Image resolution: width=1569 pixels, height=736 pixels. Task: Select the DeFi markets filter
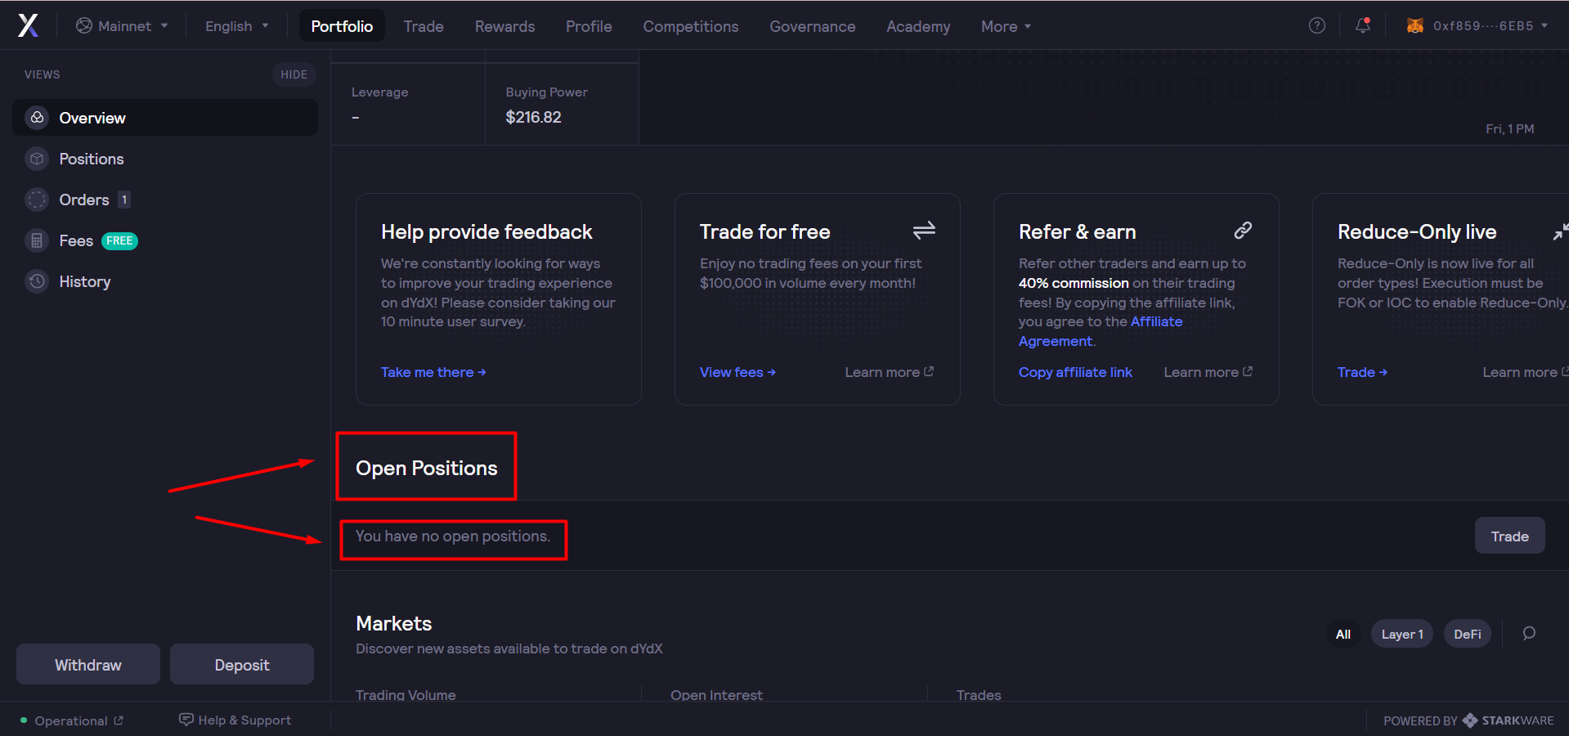pos(1467,634)
